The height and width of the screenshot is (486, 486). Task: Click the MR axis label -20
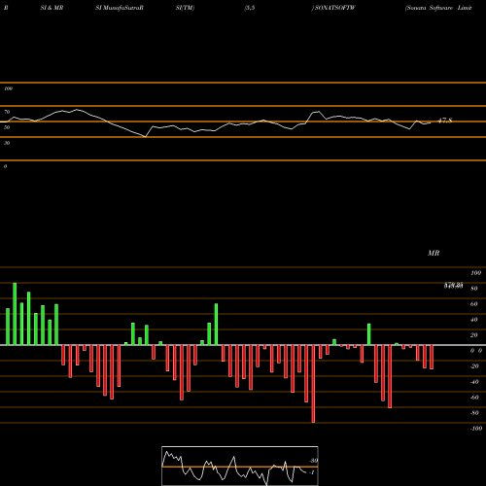[474, 366]
